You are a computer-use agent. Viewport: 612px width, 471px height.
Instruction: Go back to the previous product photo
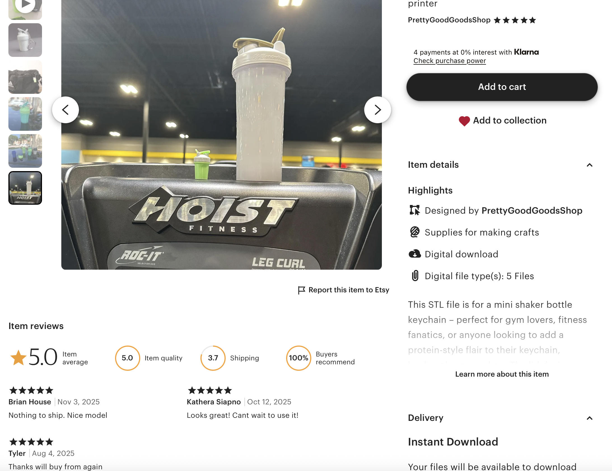[x=65, y=110]
